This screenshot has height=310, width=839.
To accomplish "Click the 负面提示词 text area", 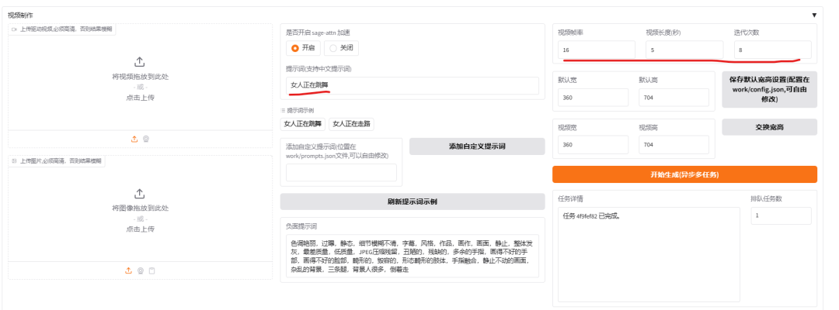I will click(x=413, y=256).
